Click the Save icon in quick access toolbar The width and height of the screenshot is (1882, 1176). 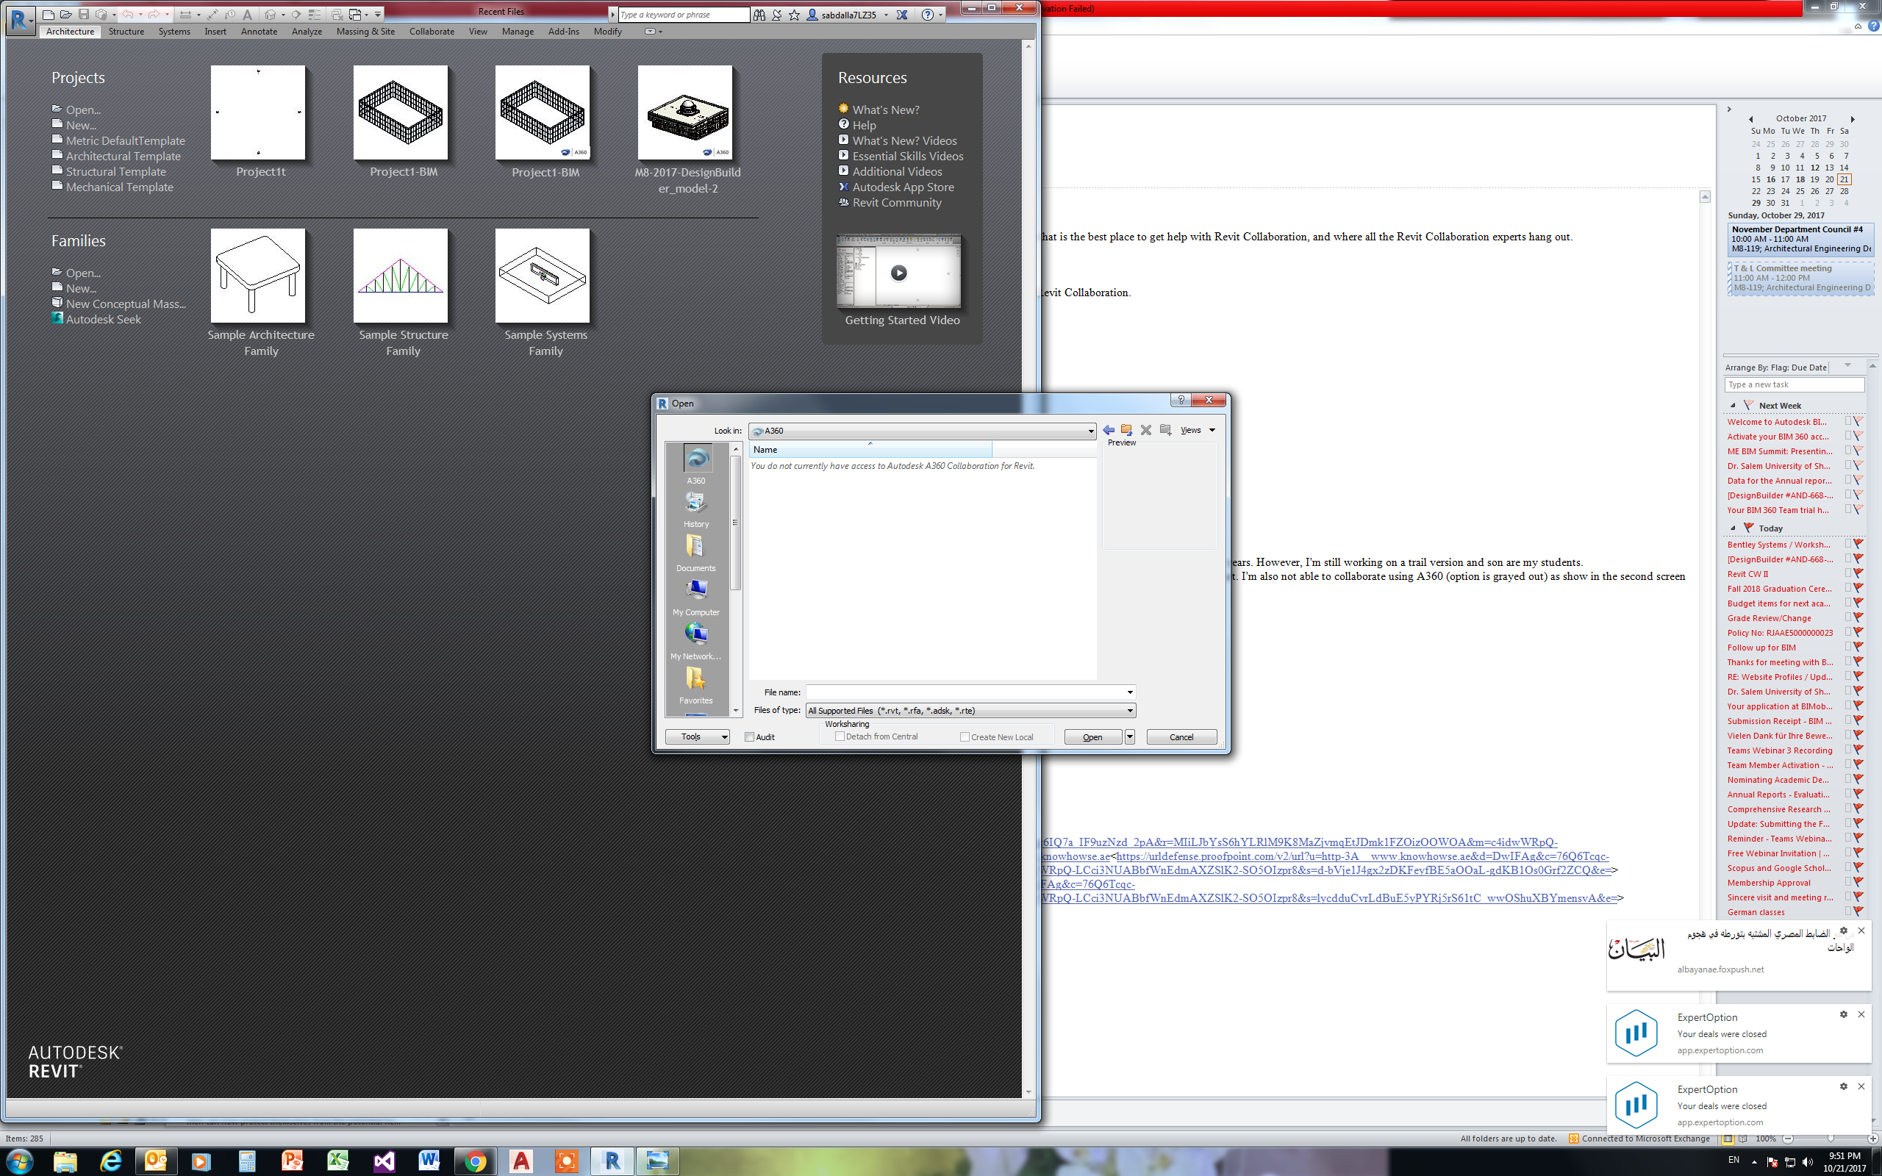83,15
